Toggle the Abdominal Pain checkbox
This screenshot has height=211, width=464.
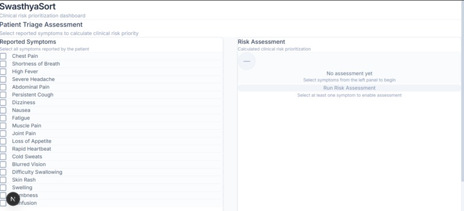3,87
